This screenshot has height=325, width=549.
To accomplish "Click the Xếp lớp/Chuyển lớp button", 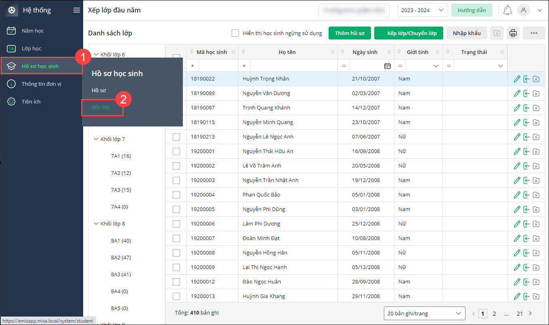I will [x=409, y=33].
